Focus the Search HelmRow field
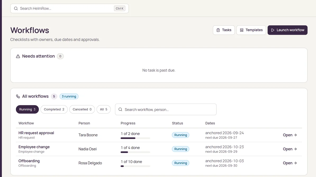This screenshot has height=177, width=316. point(70,8)
